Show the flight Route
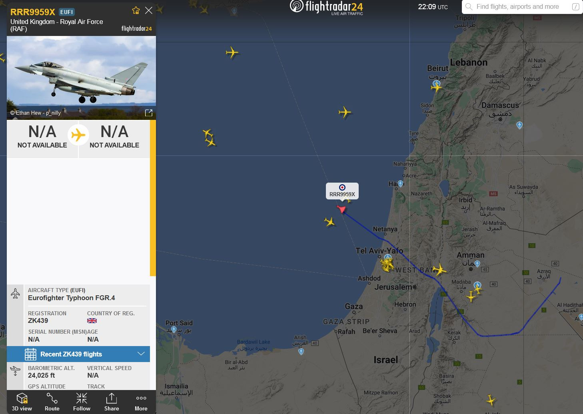583x414 pixels. point(52,402)
